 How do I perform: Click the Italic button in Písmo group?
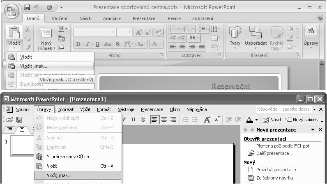click(x=88, y=44)
